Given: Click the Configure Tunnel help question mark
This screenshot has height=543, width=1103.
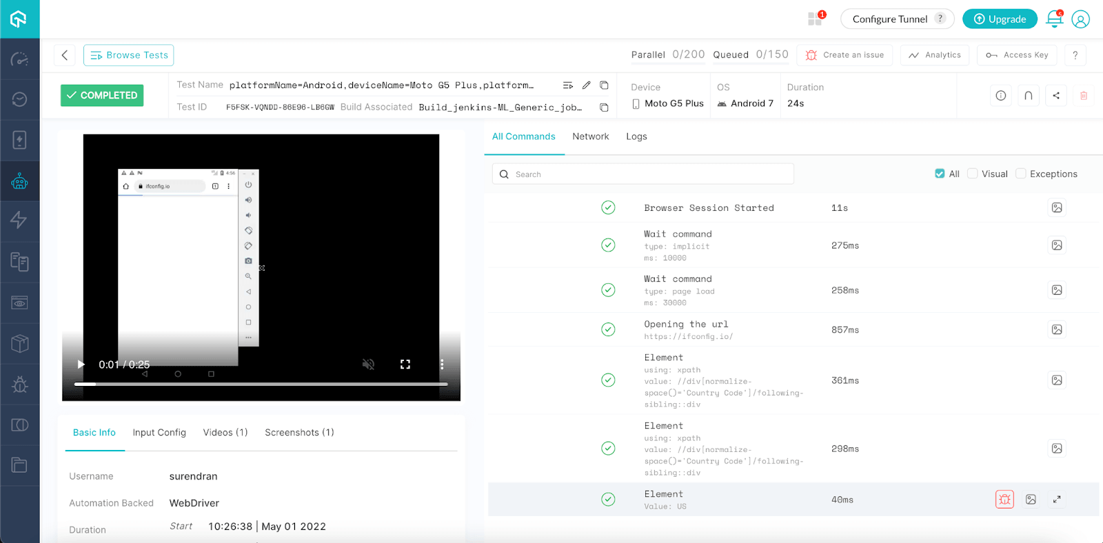Looking at the screenshot, I should click(940, 19).
